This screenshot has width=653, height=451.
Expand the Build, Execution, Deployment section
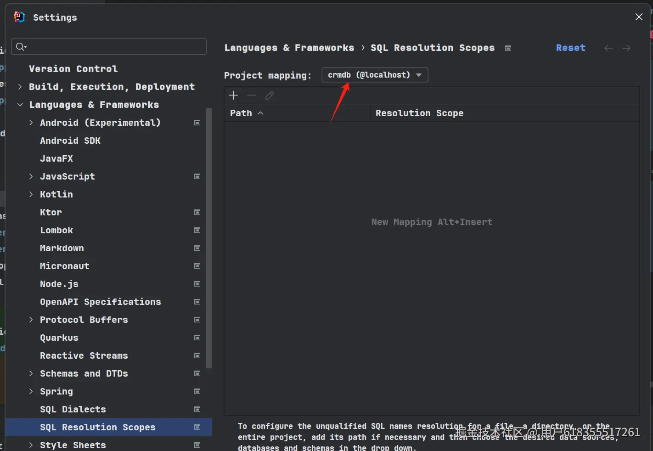pyautogui.click(x=20, y=87)
